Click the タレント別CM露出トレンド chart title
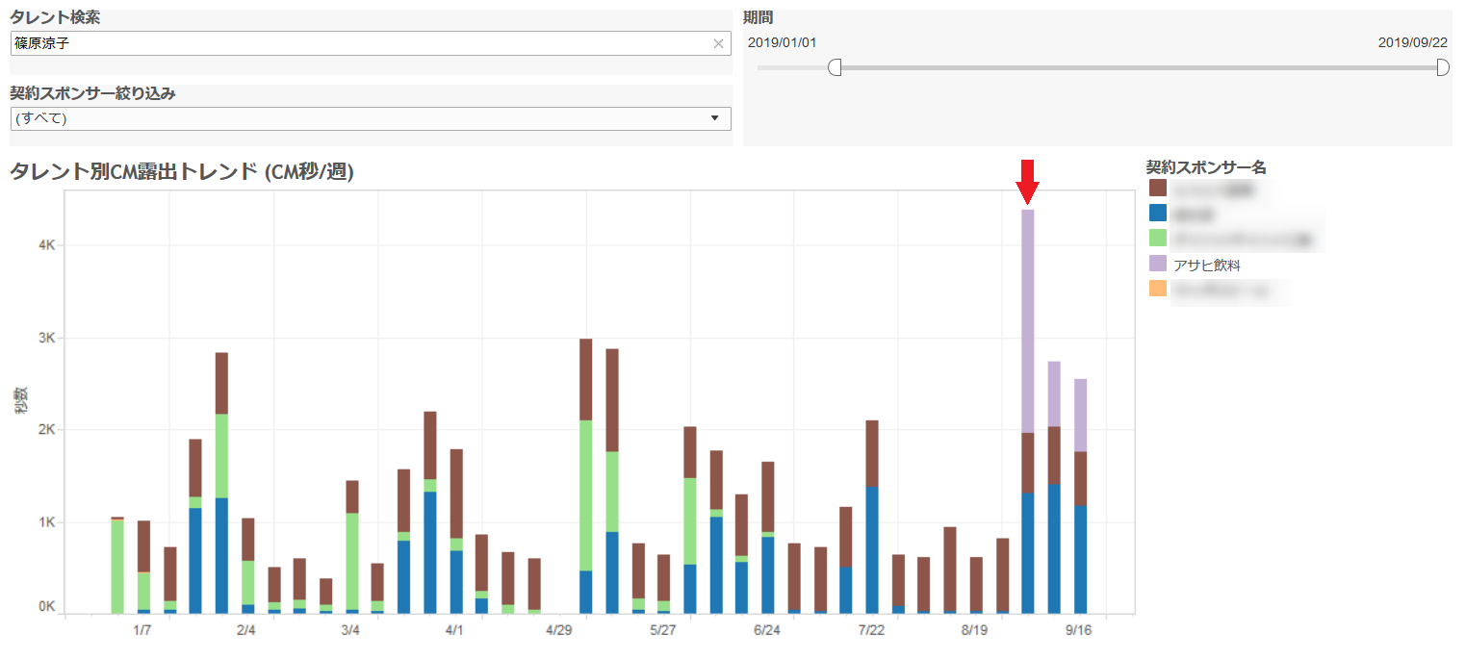The image size is (1466, 659). pyautogui.click(x=182, y=172)
